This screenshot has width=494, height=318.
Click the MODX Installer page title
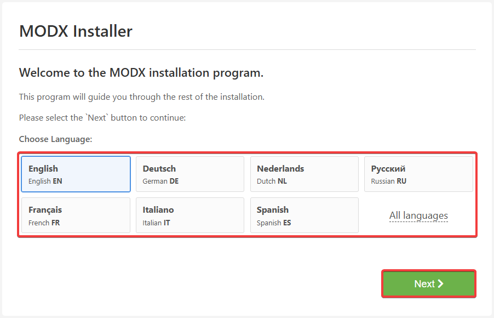pos(75,31)
